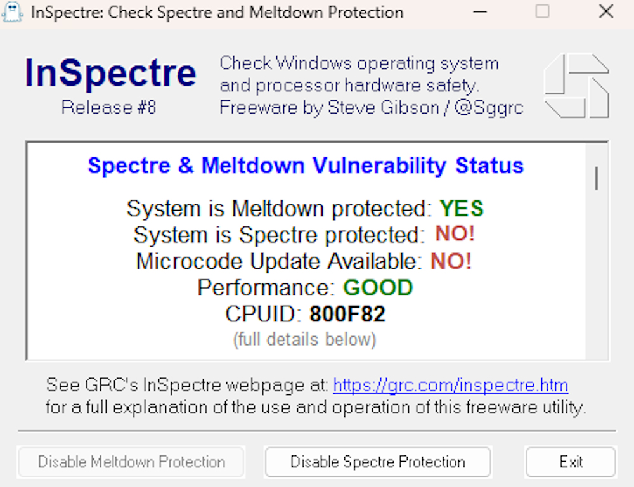Click the Disable Meltdown Protection button
Screen dimensions: 634x487
pos(131,462)
